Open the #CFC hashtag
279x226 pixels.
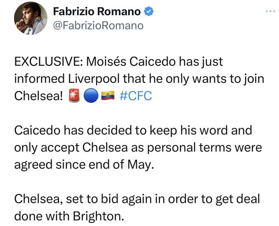pyautogui.click(x=135, y=96)
